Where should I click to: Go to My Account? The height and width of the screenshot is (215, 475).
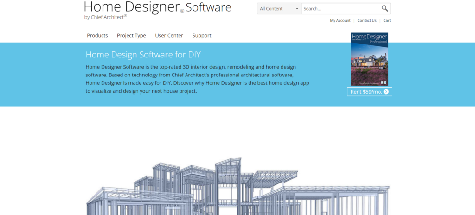[340, 20]
